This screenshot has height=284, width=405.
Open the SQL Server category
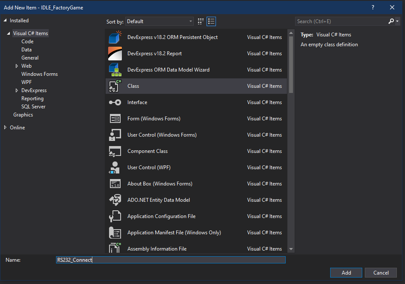(x=33, y=107)
